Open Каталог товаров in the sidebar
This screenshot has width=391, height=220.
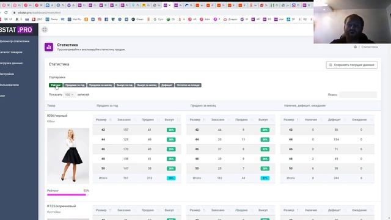[x=12, y=52]
